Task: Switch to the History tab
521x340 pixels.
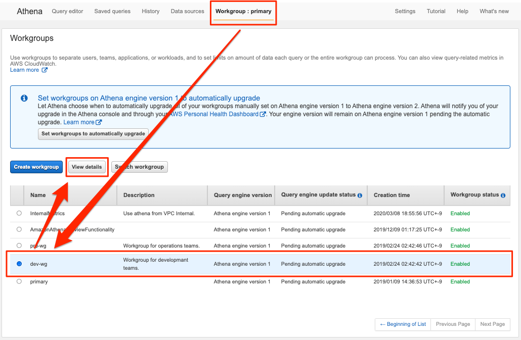Action: tap(151, 11)
